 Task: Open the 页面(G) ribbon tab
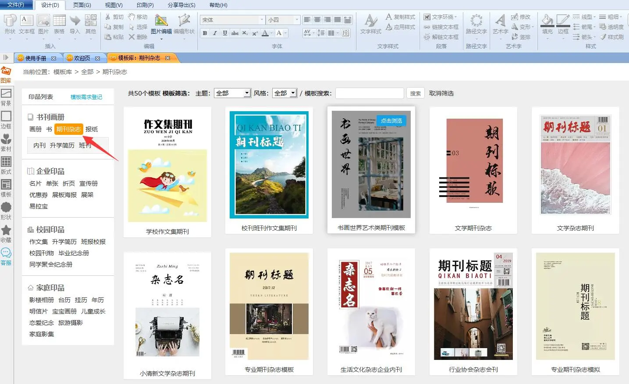[x=82, y=5]
